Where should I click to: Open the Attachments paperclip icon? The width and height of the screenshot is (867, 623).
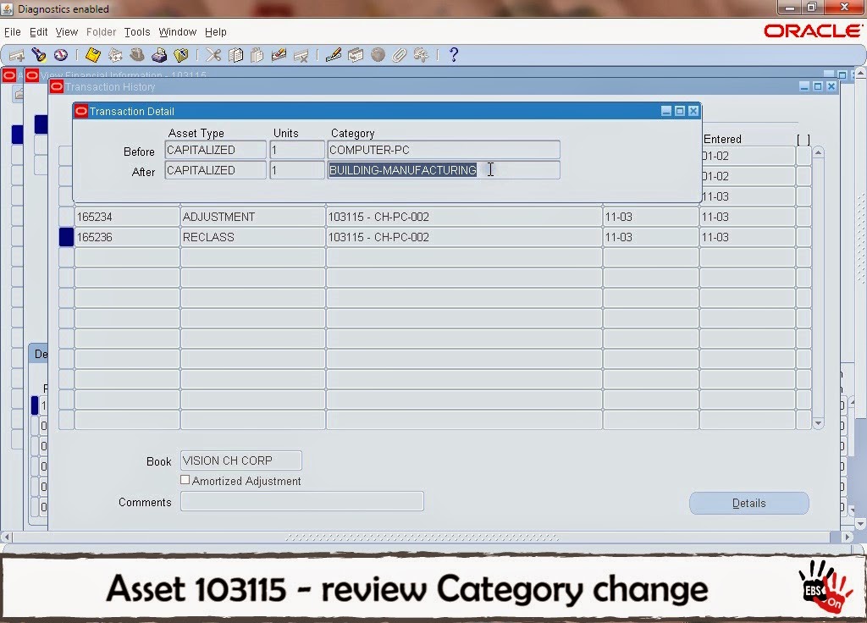[399, 55]
